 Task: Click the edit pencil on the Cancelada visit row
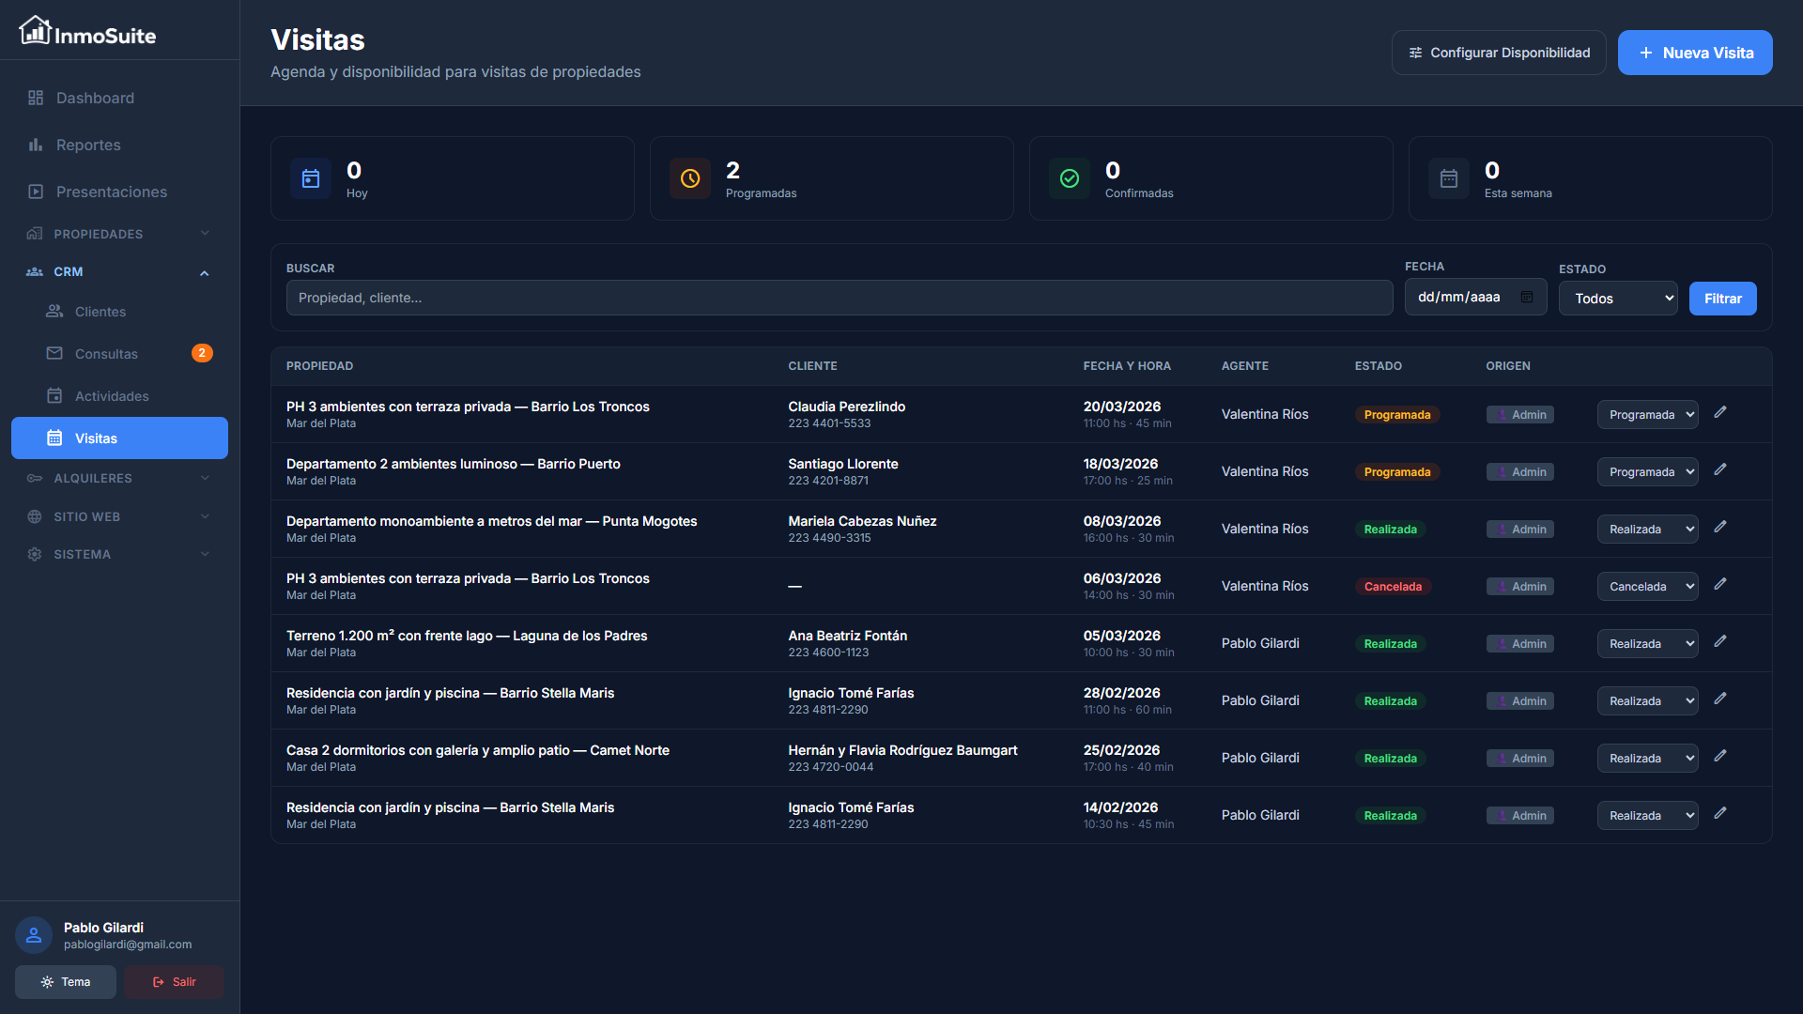(x=1720, y=584)
